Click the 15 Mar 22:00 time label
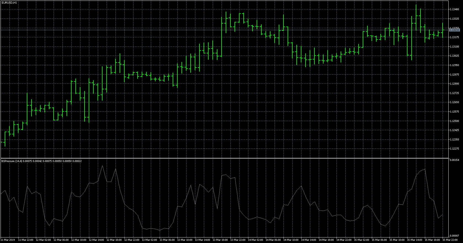463x243 pixels. click(450, 240)
